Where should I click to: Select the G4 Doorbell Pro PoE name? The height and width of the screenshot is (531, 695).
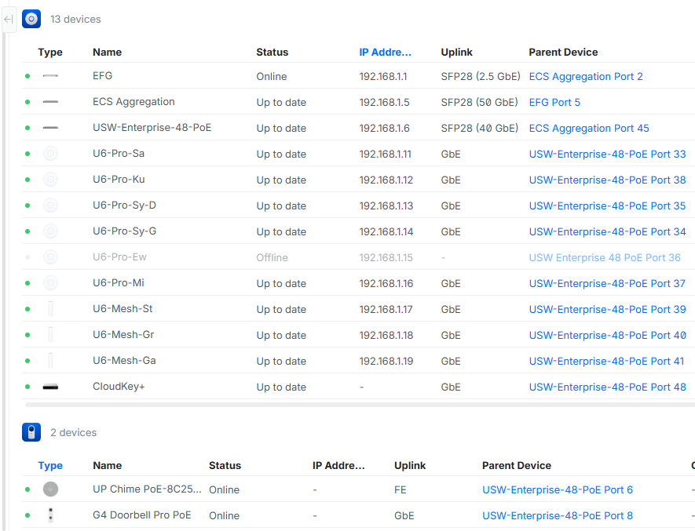tap(142, 515)
